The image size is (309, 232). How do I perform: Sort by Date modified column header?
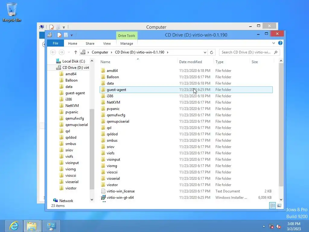coord(191,62)
